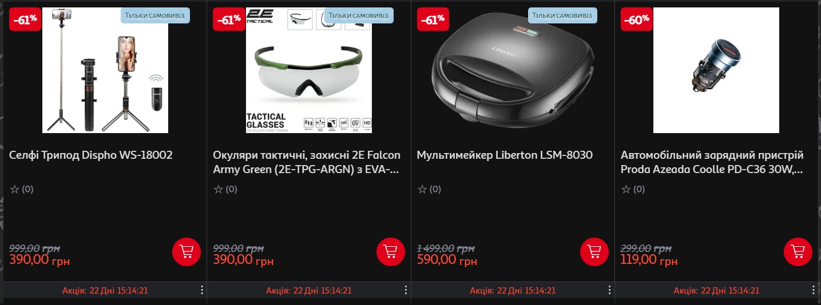Add Dispho WS-18002 tripod to cart
This screenshot has width=821, height=305.
tap(187, 251)
